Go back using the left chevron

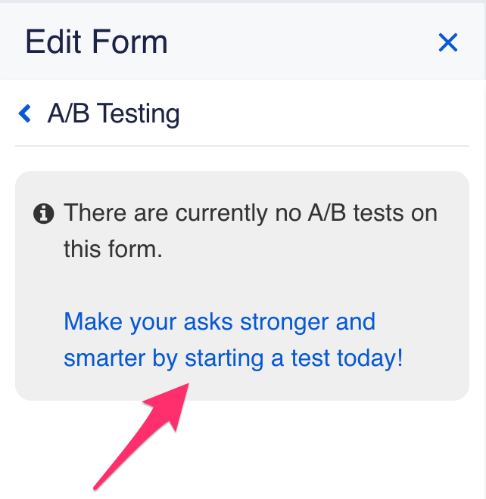[x=25, y=113]
